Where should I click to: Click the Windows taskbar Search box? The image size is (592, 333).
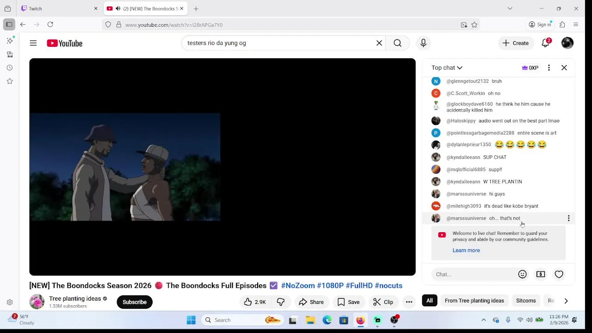coord(242,320)
